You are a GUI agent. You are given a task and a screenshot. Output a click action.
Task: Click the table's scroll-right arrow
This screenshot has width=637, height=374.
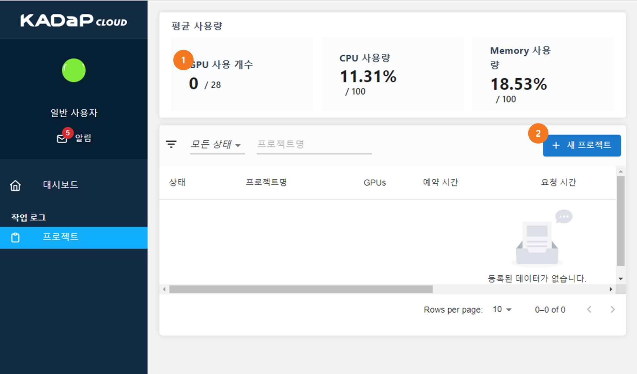[611, 289]
